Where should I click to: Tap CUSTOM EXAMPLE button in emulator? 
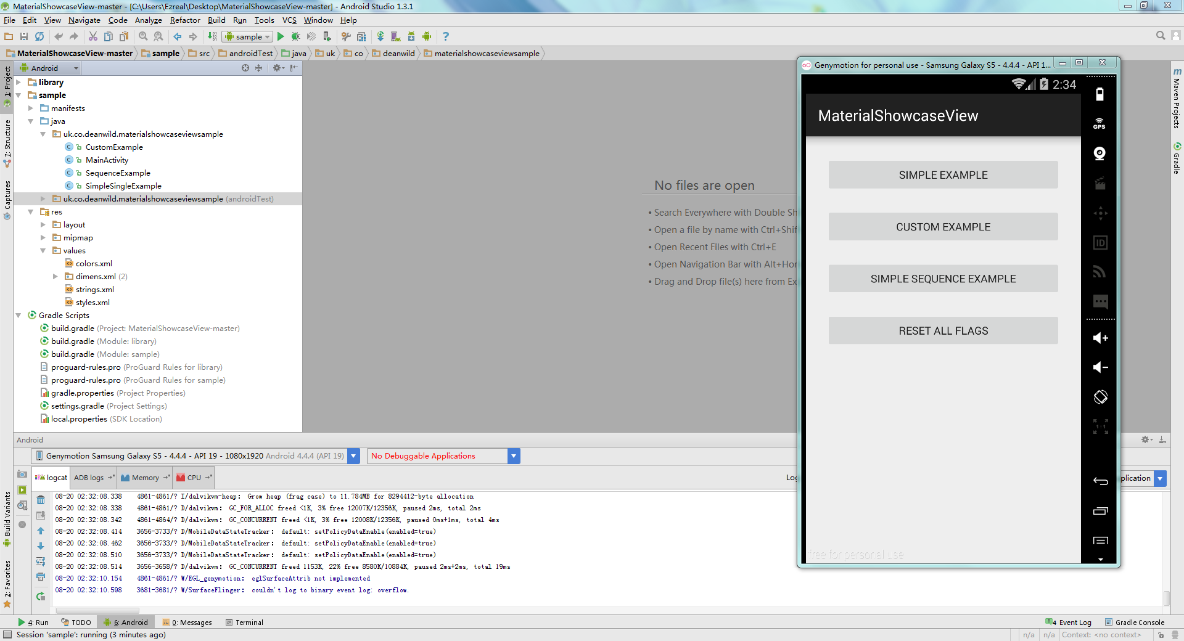(943, 227)
